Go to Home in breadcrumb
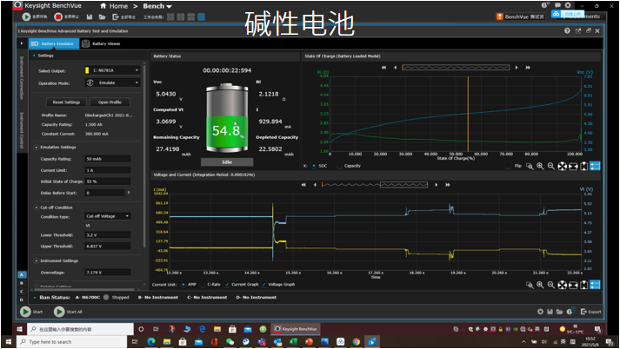This screenshot has height=349, width=620. [118, 6]
